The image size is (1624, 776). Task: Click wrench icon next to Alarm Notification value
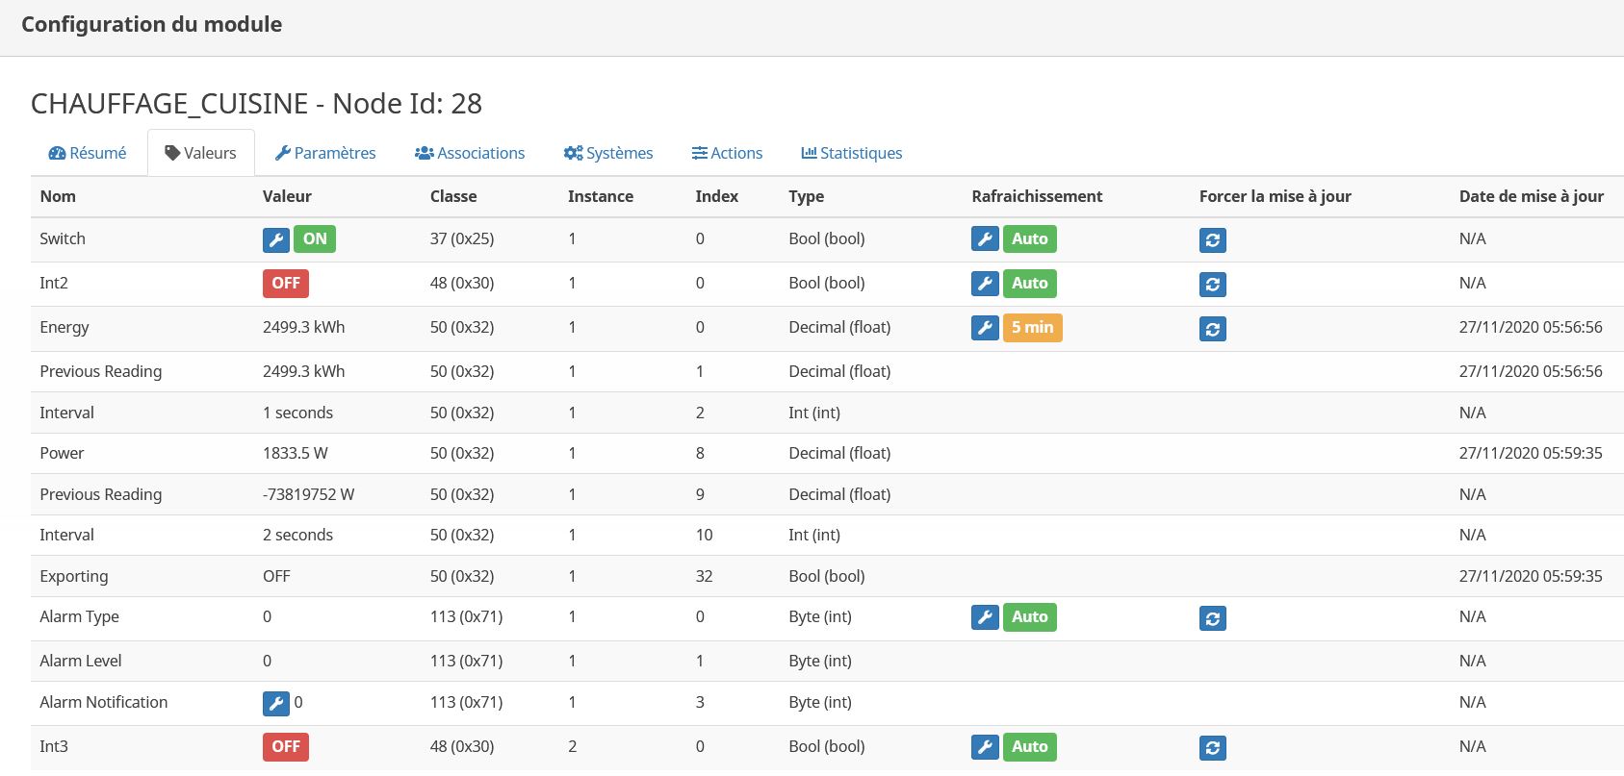pos(275,704)
